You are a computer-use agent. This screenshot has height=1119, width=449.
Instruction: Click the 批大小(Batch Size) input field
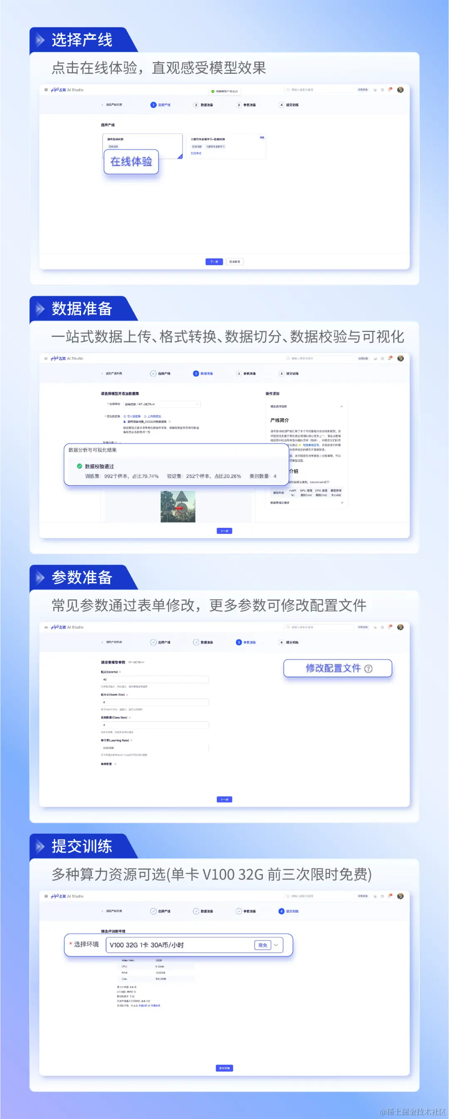pyautogui.click(x=155, y=702)
